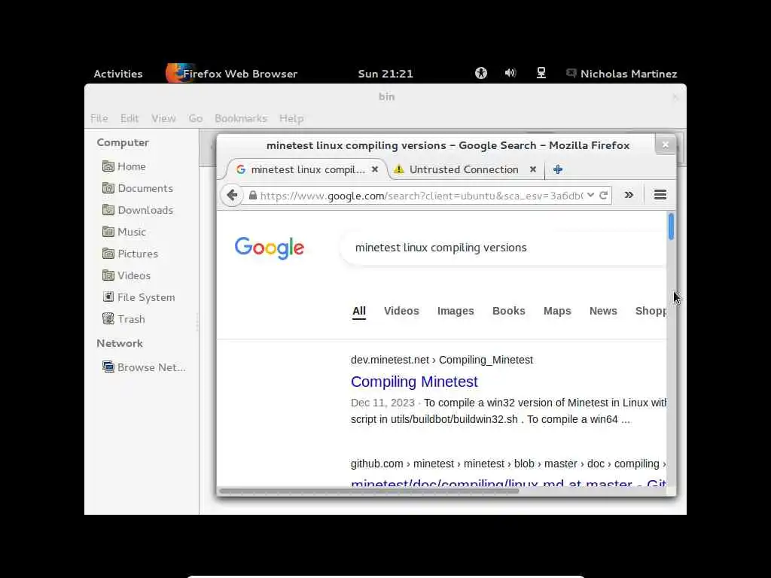Switch to News results
Viewport: 771px width, 578px height.
coord(603,311)
